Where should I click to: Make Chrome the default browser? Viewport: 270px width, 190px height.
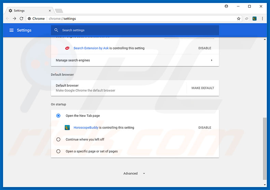click(203, 88)
